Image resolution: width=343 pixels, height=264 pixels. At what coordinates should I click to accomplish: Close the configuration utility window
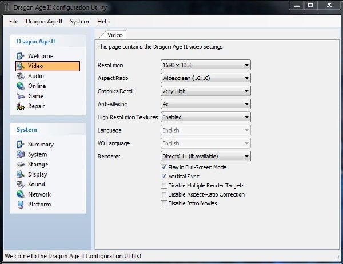click(x=329, y=6)
